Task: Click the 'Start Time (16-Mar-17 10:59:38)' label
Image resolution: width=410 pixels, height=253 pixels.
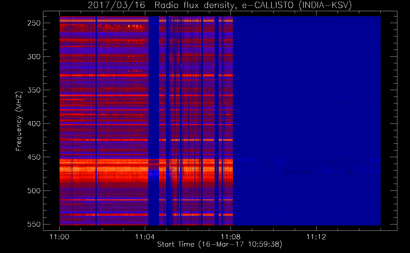Action: (x=220, y=244)
